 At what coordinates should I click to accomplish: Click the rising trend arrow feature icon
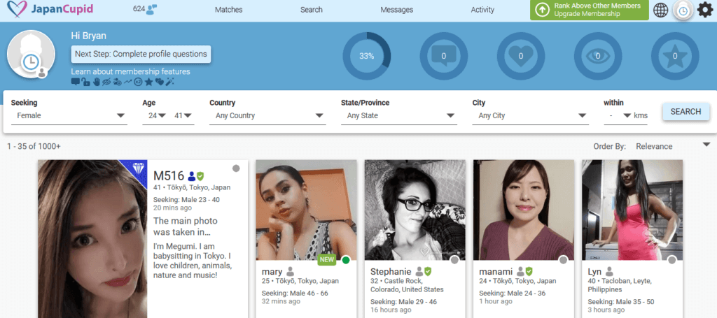[x=127, y=82]
